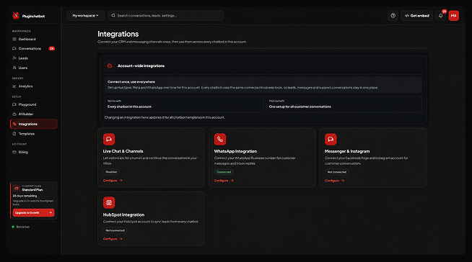This screenshot has width=472, height=262.
Task: Configure WhatsApp Integration
Action: coord(224,181)
